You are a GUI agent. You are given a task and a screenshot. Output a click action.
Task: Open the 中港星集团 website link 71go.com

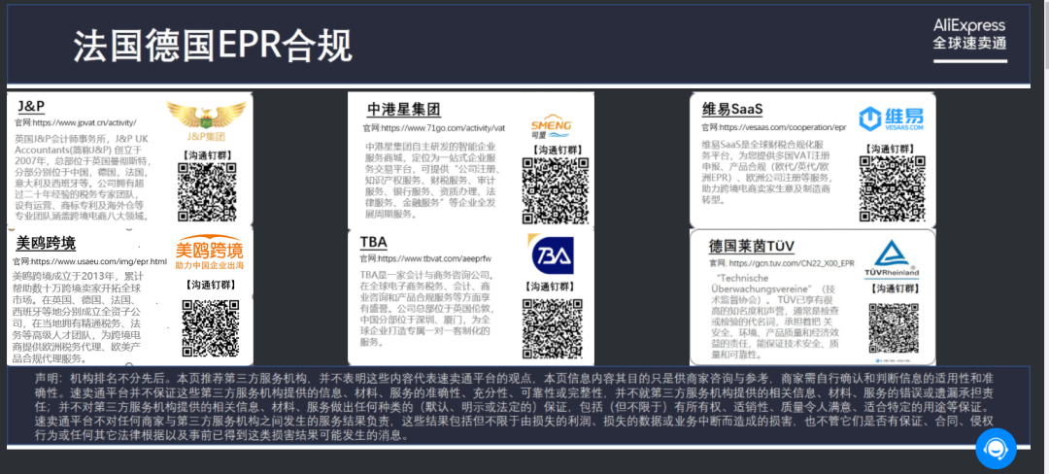[x=434, y=127]
